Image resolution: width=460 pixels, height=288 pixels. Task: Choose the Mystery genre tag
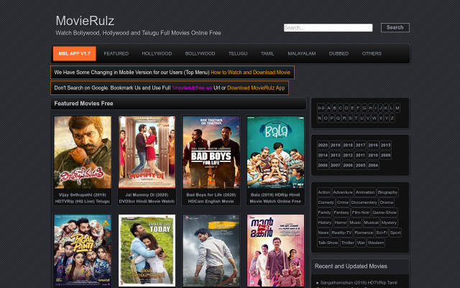point(389,222)
